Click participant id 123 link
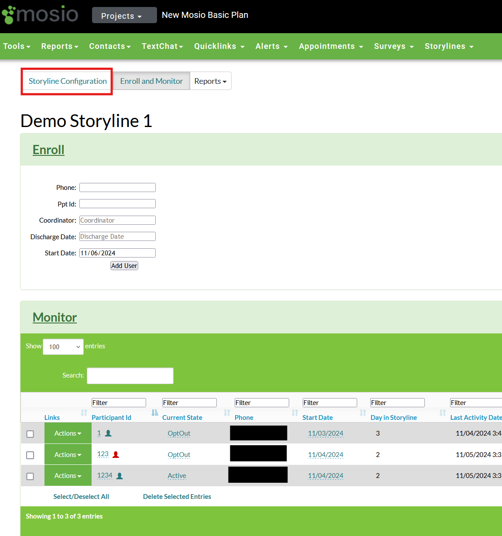Image resolution: width=502 pixels, height=536 pixels. (103, 454)
